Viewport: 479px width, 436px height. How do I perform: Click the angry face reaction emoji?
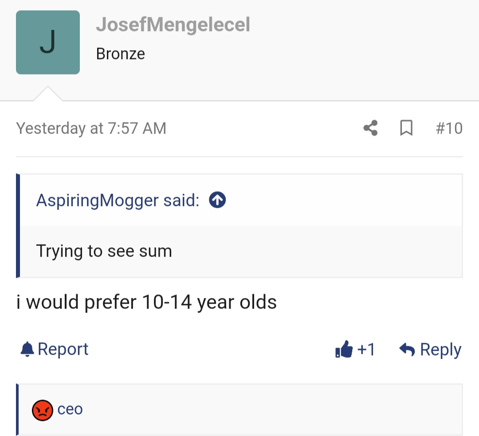click(43, 410)
